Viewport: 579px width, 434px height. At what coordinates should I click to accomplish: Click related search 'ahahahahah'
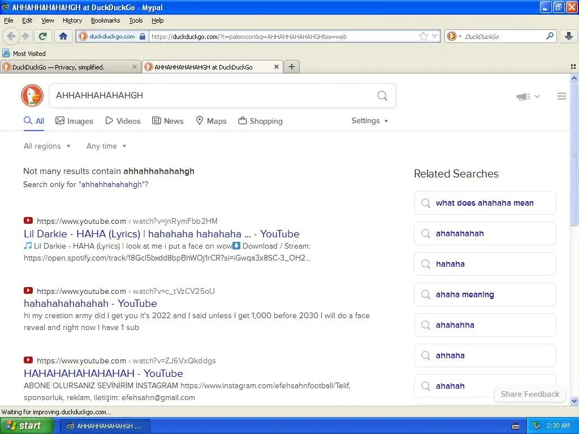coord(485,233)
